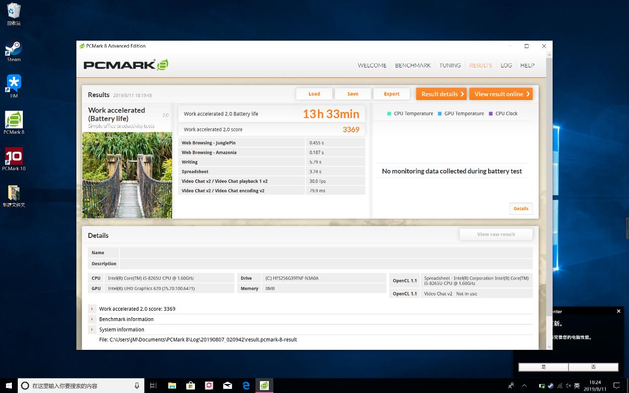The height and width of the screenshot is (393, 629).
Task: Expand the Benchmark information section
Action: (x=92, y=319)
